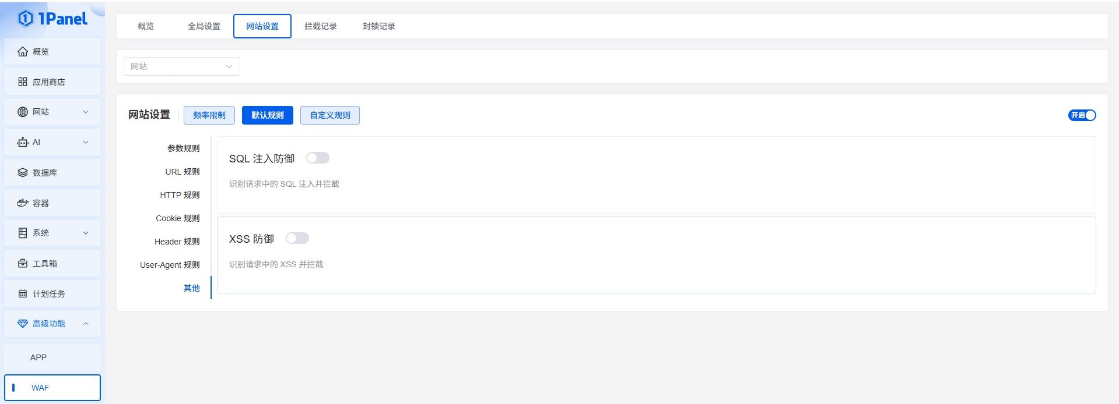
Task: Click the home icon beside 概览
Action: pos(23,52)
